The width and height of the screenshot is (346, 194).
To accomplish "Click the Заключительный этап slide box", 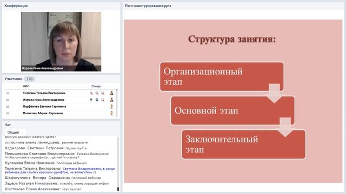I will coord(244,144).
